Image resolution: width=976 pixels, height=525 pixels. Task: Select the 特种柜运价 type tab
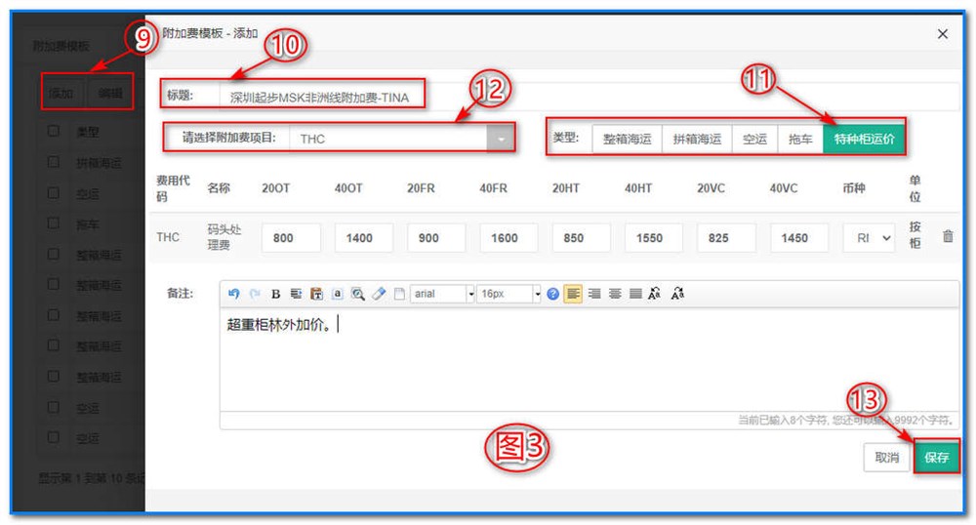click(x=864, y=139)
